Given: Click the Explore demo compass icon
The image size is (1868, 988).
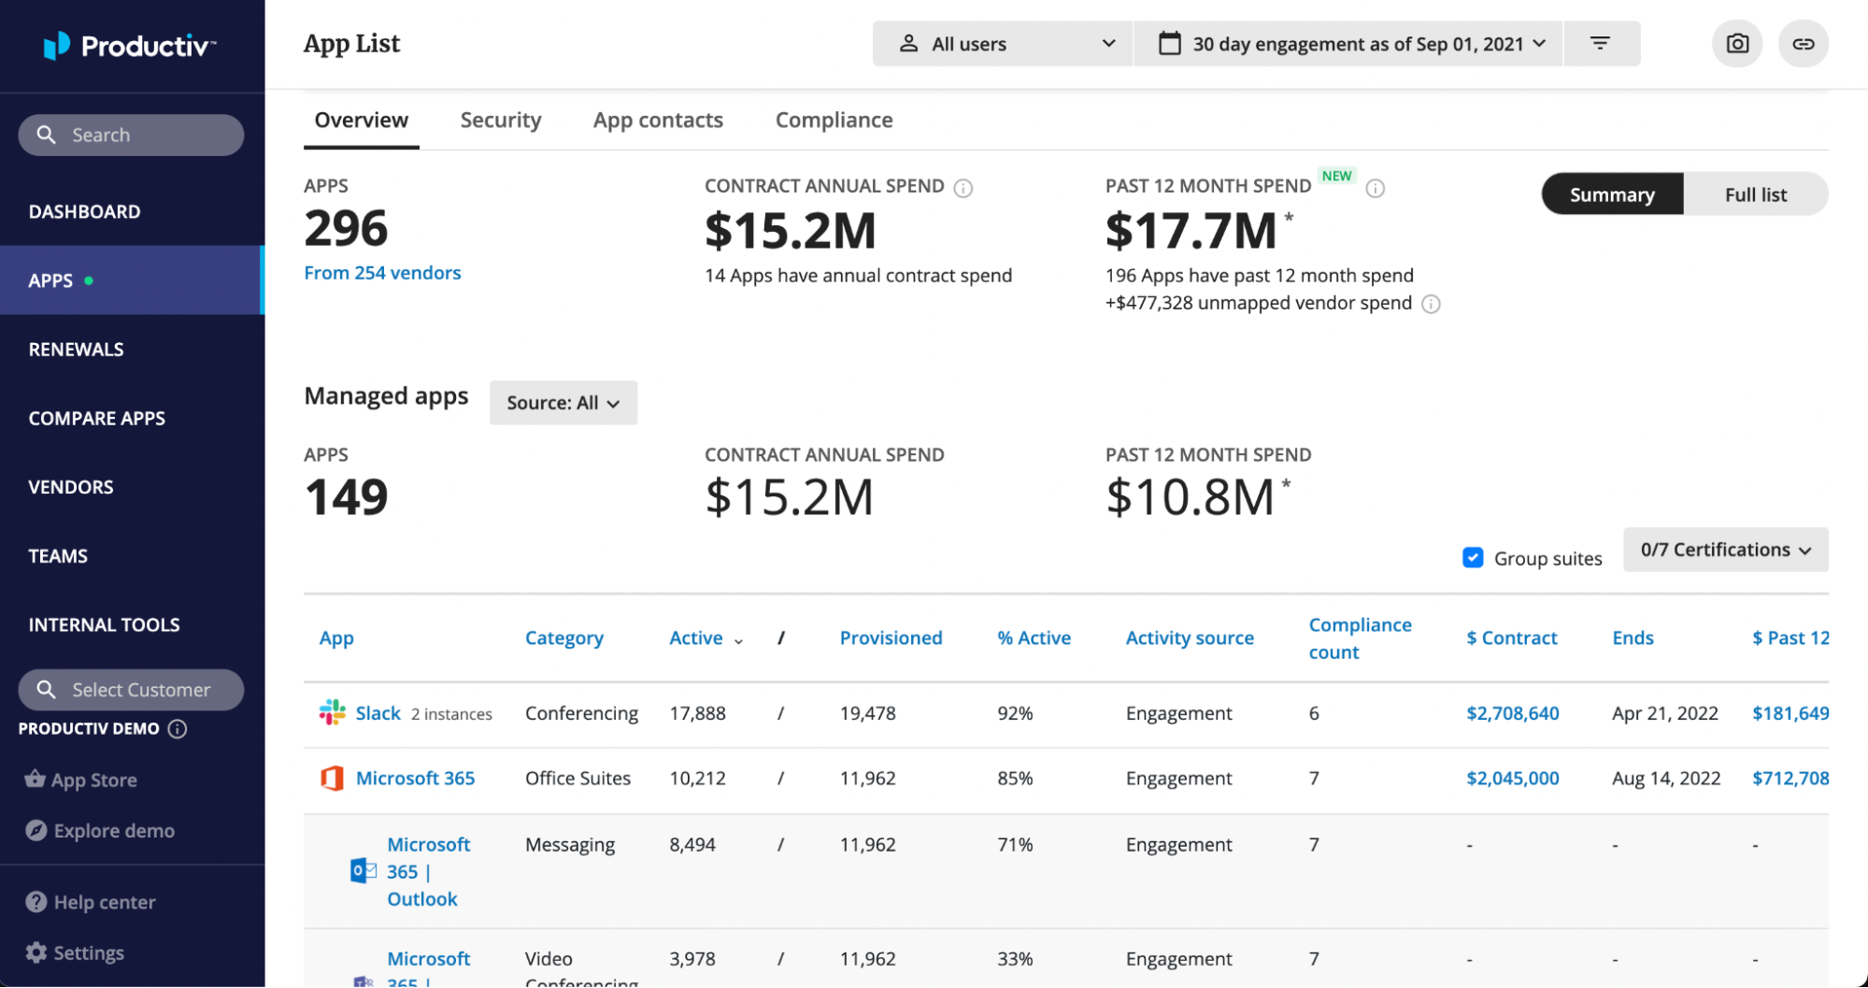Looking at the screenshot, I should click(35, 830).
